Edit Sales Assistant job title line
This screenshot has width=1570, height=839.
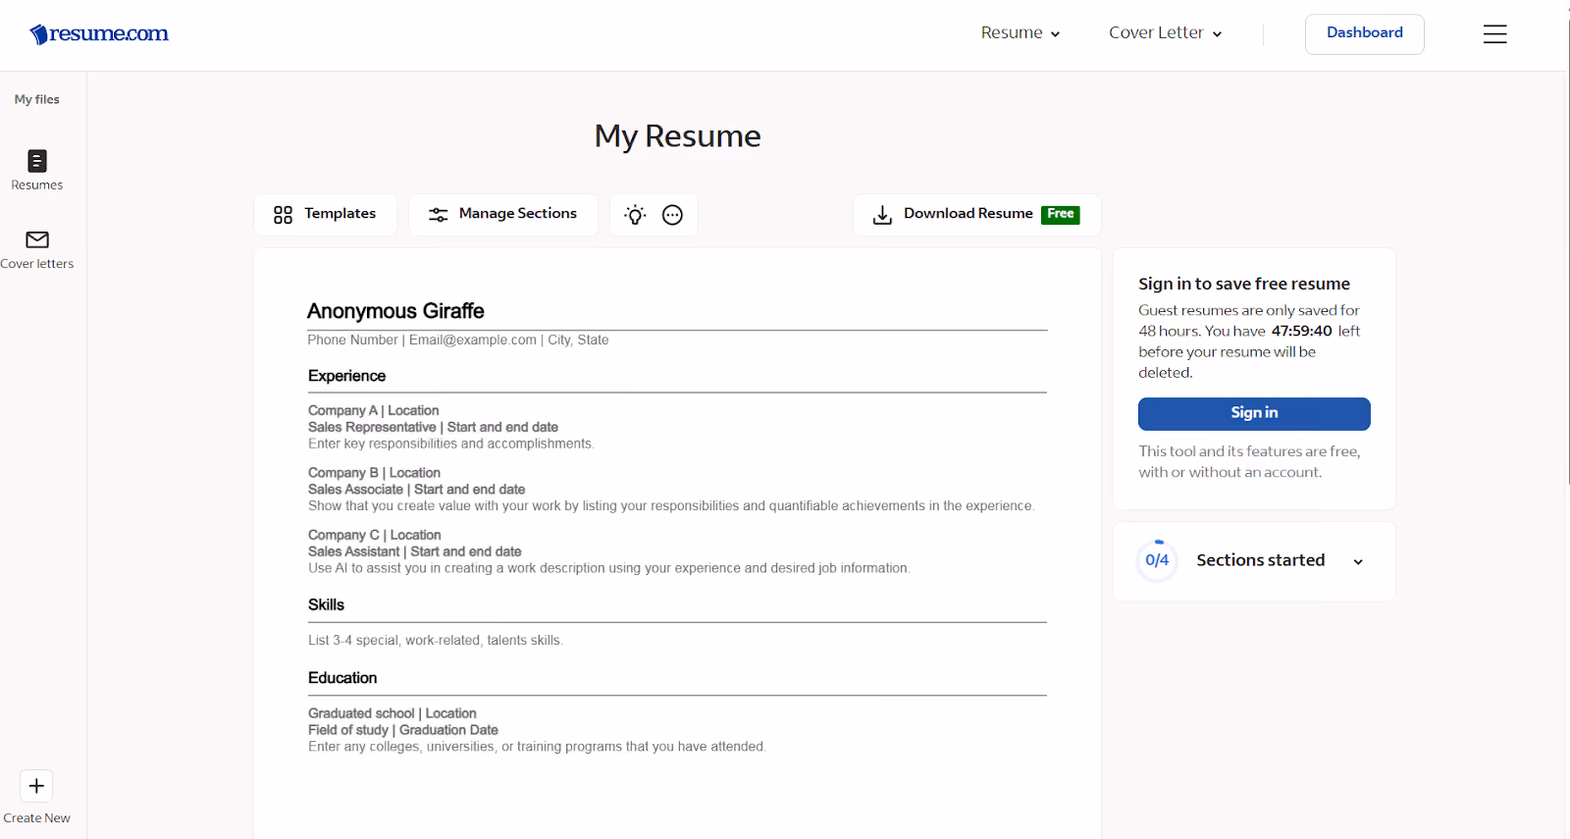point(415,551)
